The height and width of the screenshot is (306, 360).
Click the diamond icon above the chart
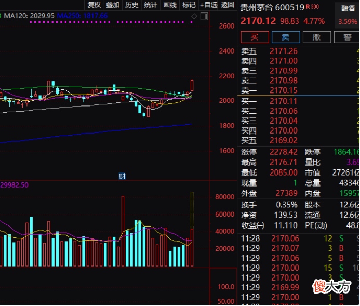(x=194, y=16)
